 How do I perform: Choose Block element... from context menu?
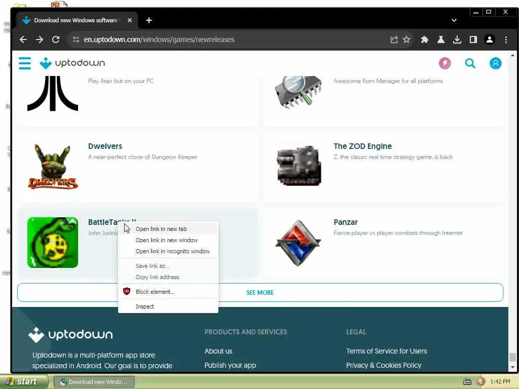point(168,292)
